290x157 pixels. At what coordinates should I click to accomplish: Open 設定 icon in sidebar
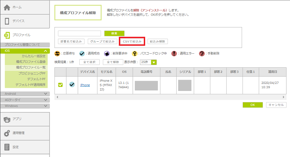[7, 147]
